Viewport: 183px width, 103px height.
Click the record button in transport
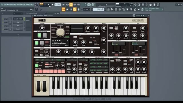(x=53, y=5)
